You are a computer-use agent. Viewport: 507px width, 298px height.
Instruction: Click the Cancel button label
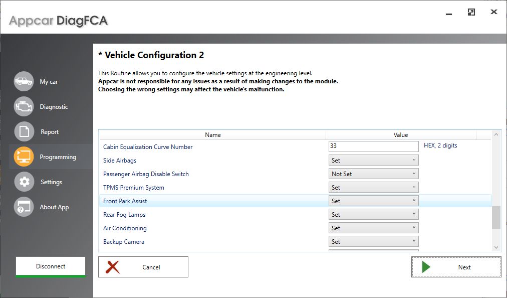click(151, 267)
